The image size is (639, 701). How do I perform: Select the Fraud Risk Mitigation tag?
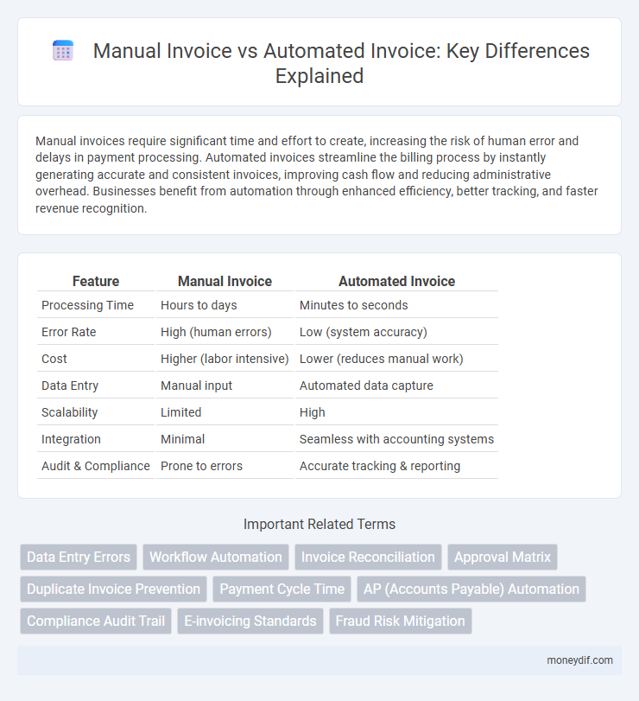pyautogui.click(x=400, y=621)
